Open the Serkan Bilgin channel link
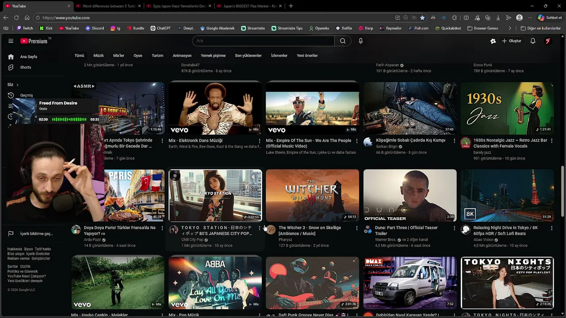Image resolution: width=566 pixels, height=318 pixels. pos(387,147)
